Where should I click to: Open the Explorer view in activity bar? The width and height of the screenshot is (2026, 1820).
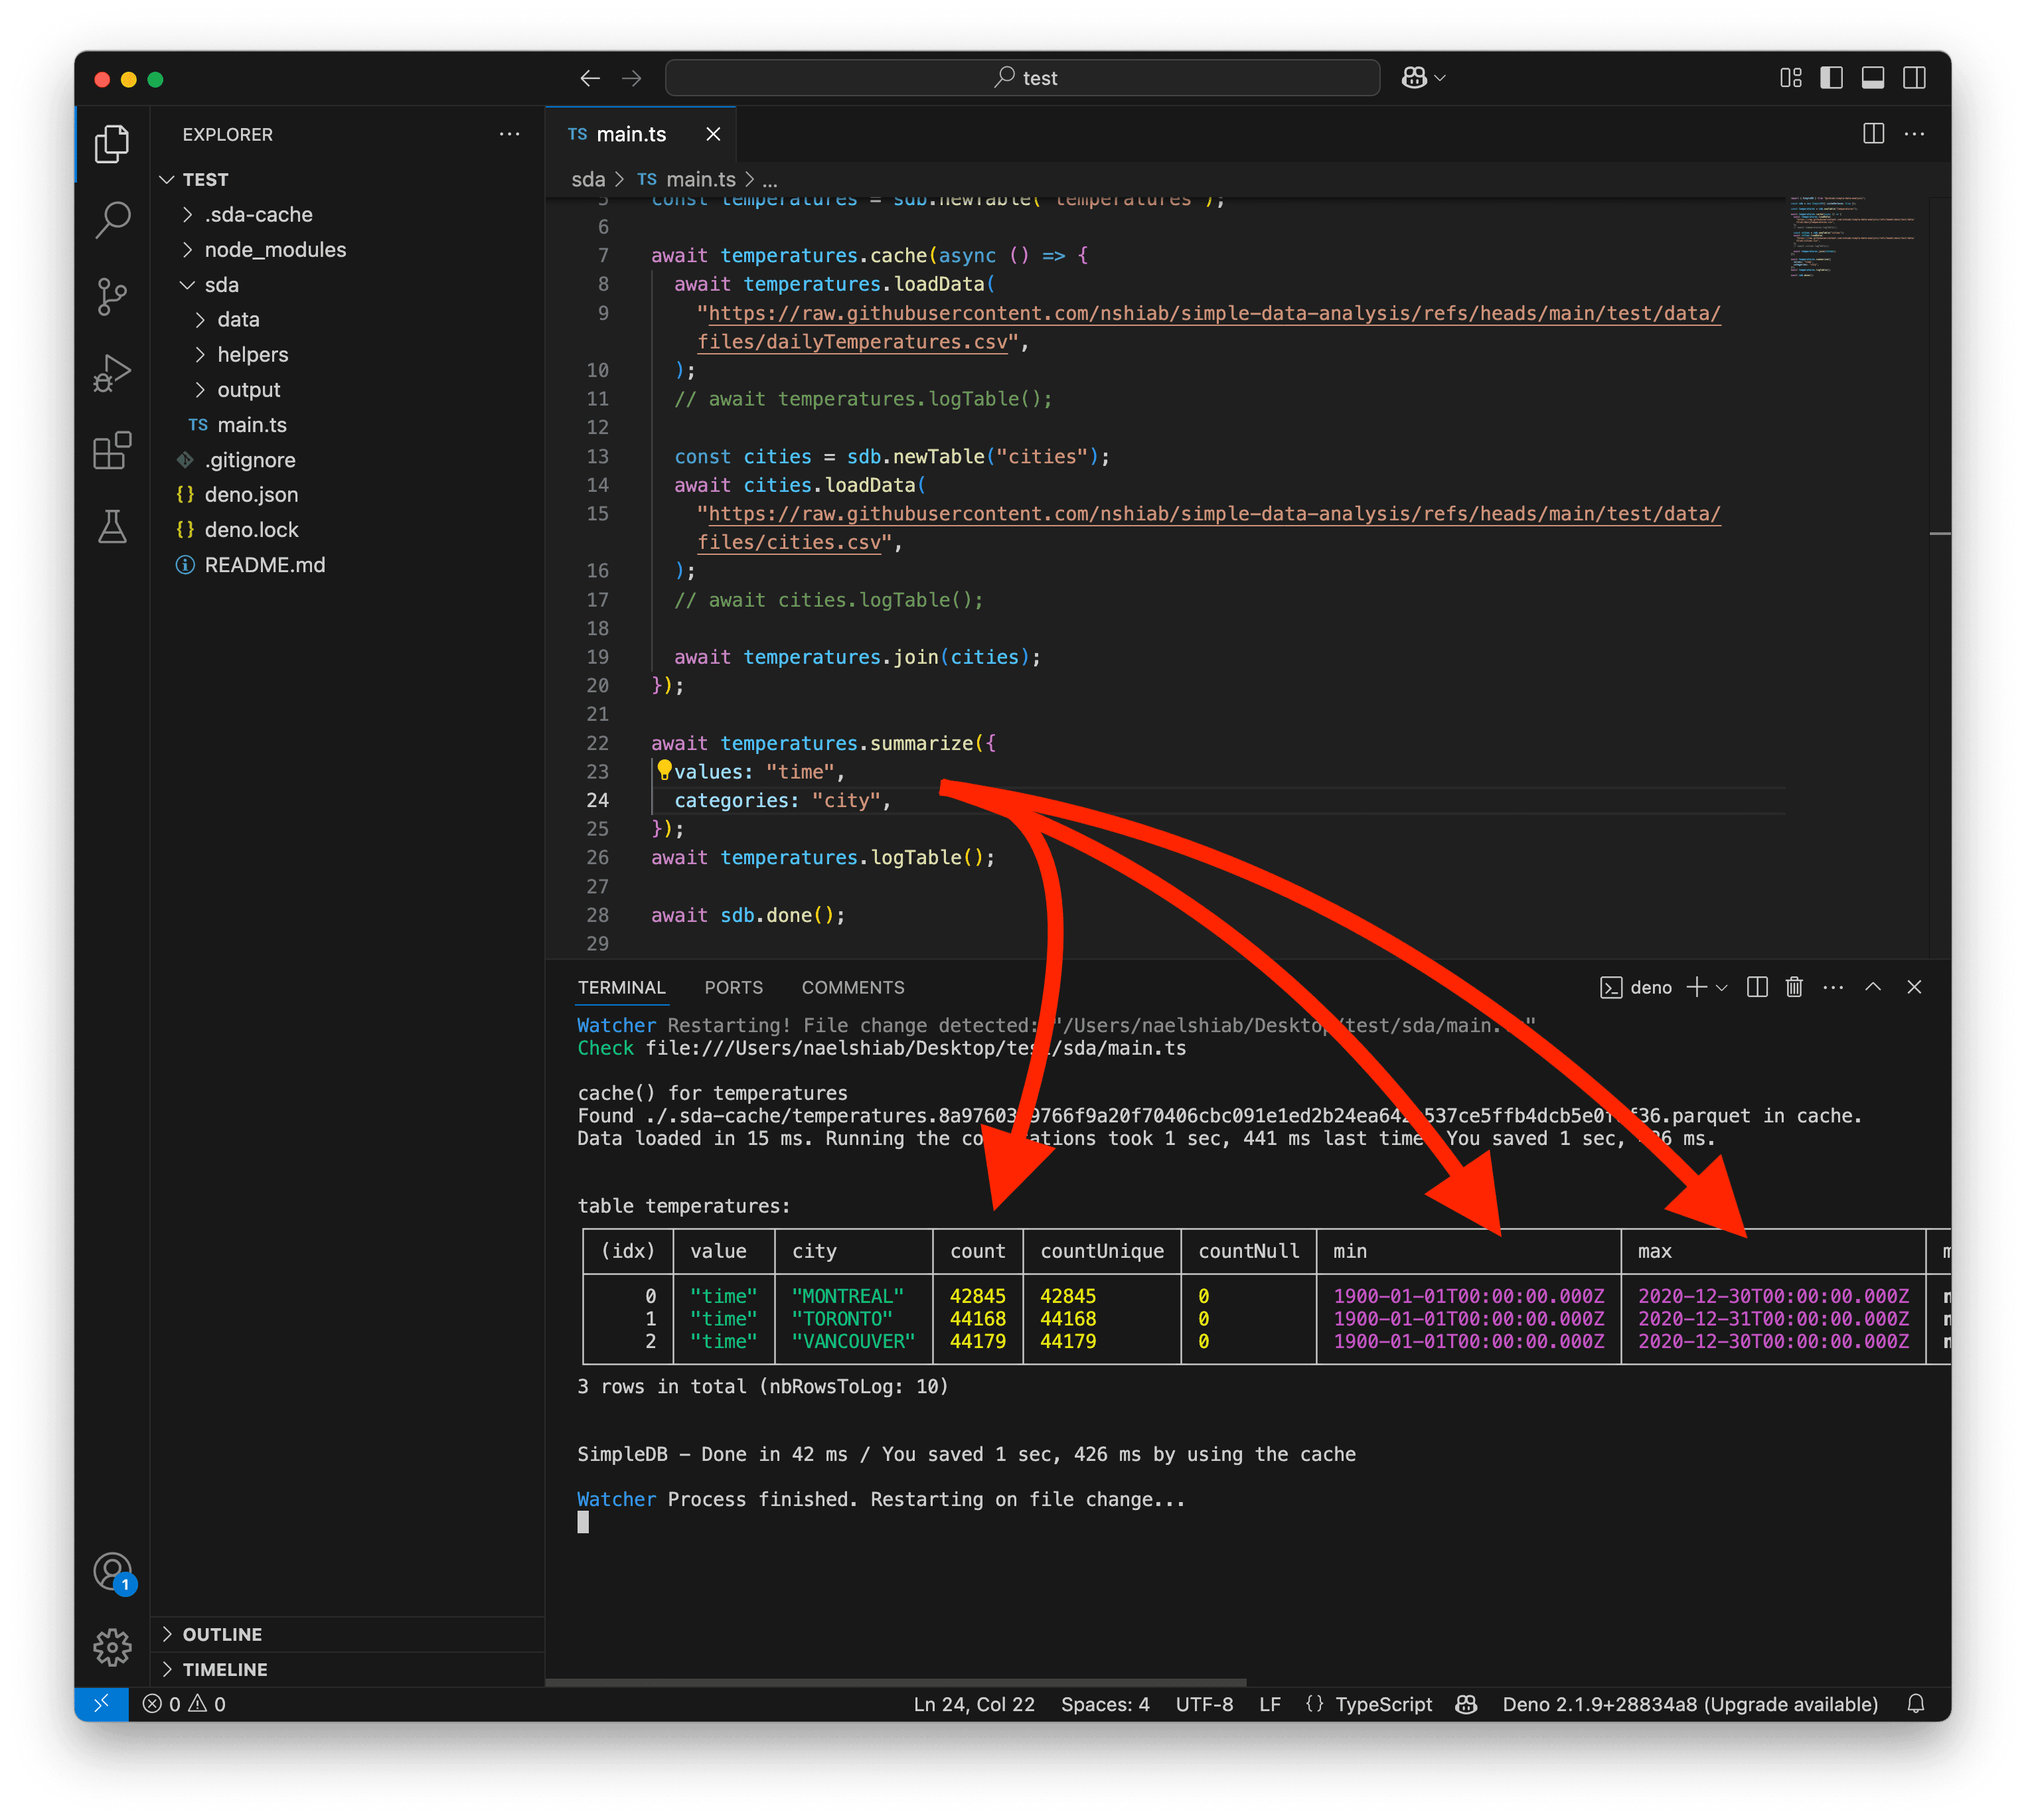[x=112, y=144]
